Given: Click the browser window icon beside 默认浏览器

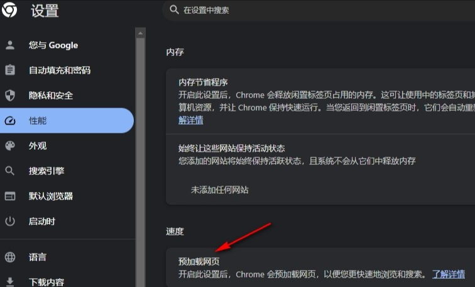Looking at the screenshot, I should point(10,196).
